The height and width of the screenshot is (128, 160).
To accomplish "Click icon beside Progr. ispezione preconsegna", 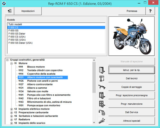I will [x=102, y=95].
